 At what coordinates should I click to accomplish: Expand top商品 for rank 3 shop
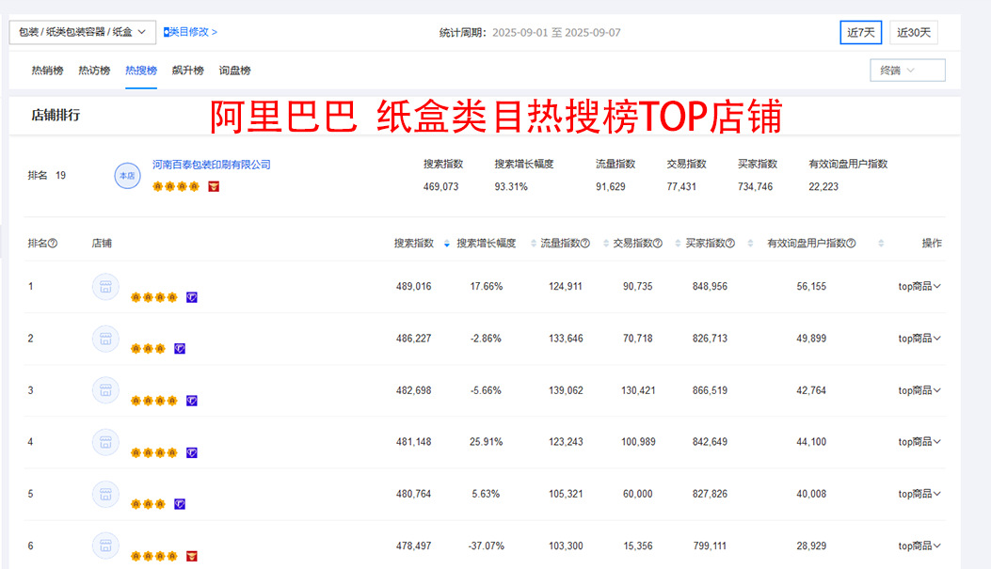tap(919, 390)
